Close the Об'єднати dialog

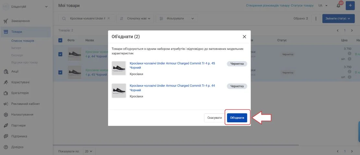click(244, 37)
